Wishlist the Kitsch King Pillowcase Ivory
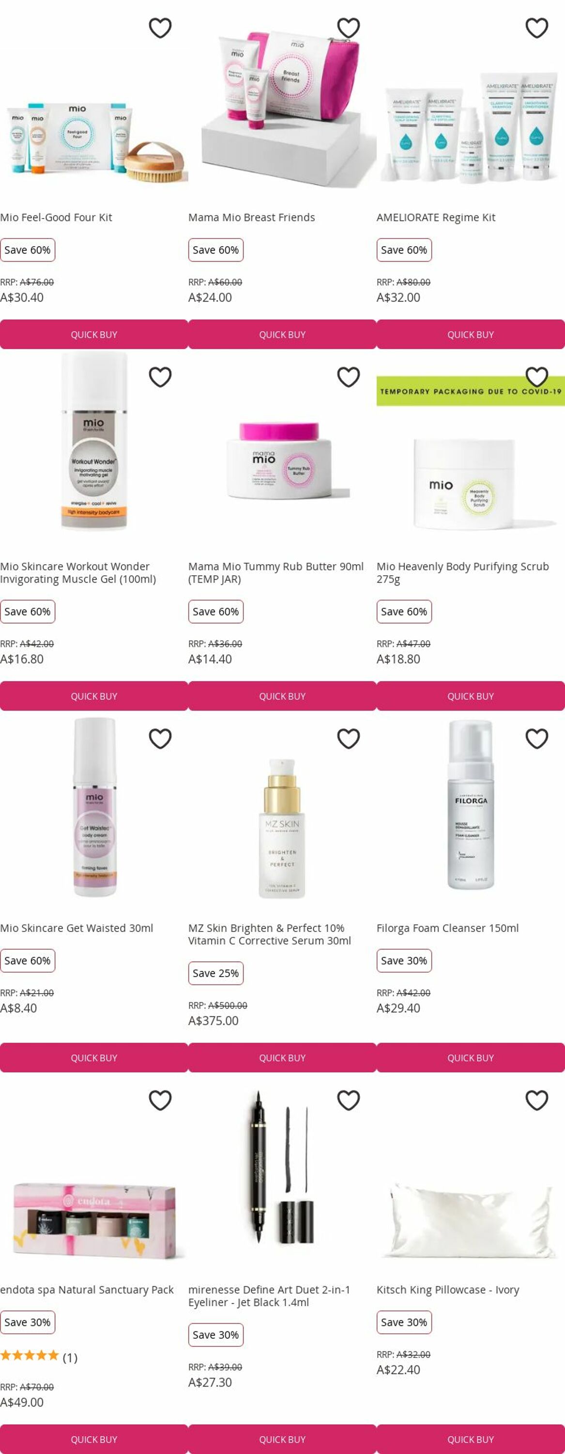Screen dimensions: 565x1454 [537, 1100]
